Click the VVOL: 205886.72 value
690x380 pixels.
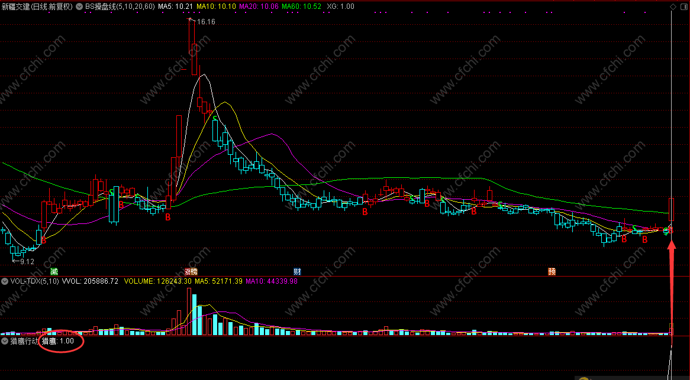(x=90, y=281)
